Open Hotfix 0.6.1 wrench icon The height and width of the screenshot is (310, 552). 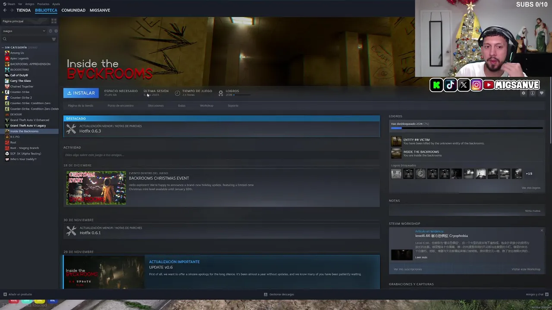[x=71, y=230]
